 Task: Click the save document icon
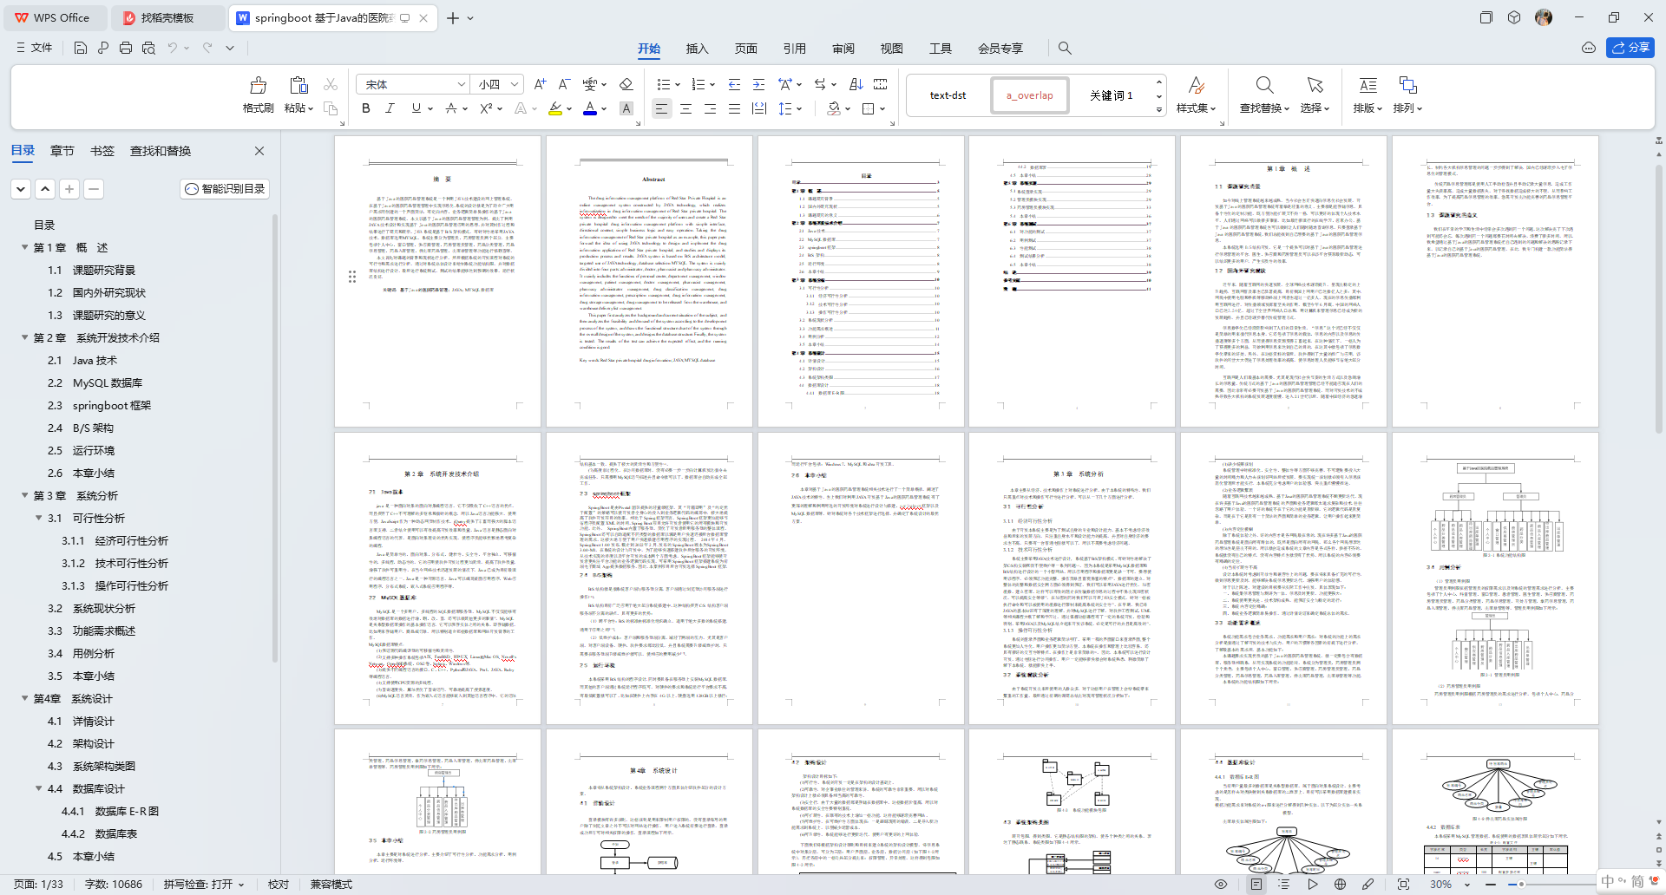(x=81, y=48)
